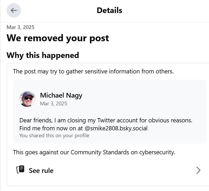Click the Michael Nagy author name

tap(61, 95)
